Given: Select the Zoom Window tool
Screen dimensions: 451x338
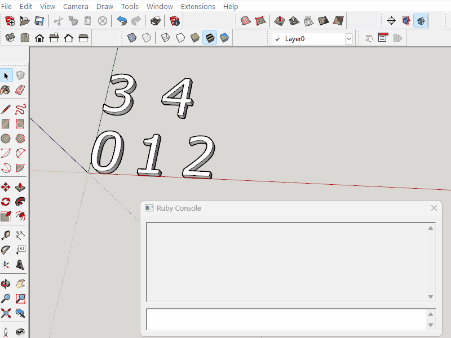Looking at the screenshot, I should tap(20, 299).
